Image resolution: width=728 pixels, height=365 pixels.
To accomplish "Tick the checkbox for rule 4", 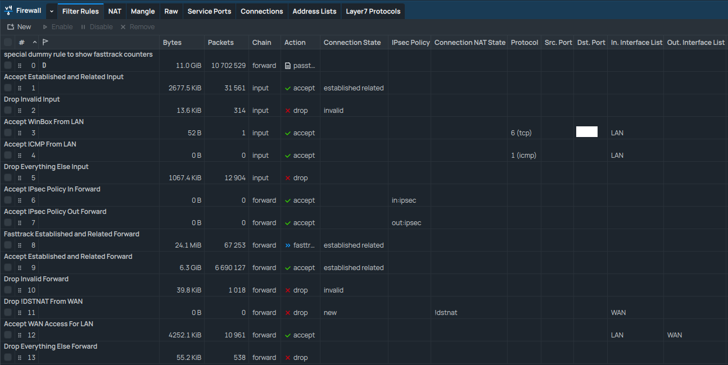I will (x=8, y=155).
